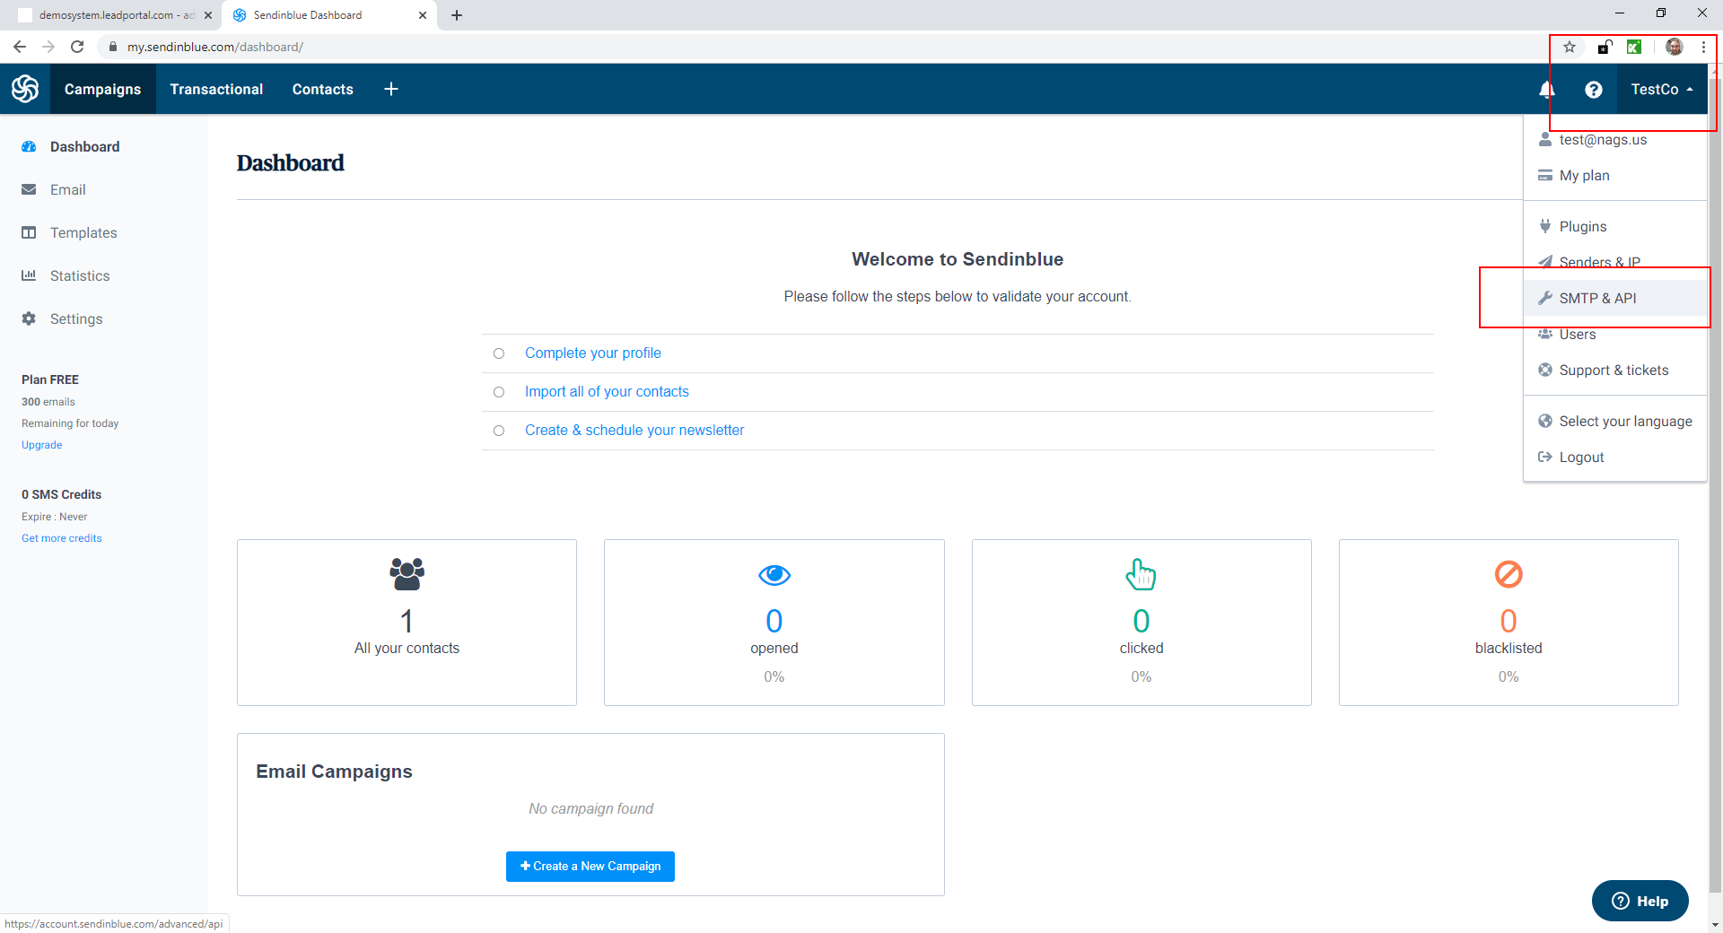
Task: Click the help question mark icon
Action: (1593, 90)
